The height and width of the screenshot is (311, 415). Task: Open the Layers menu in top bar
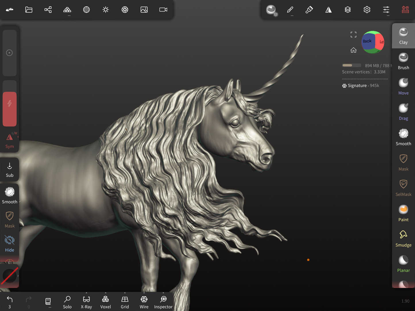[x=348, y=10]
